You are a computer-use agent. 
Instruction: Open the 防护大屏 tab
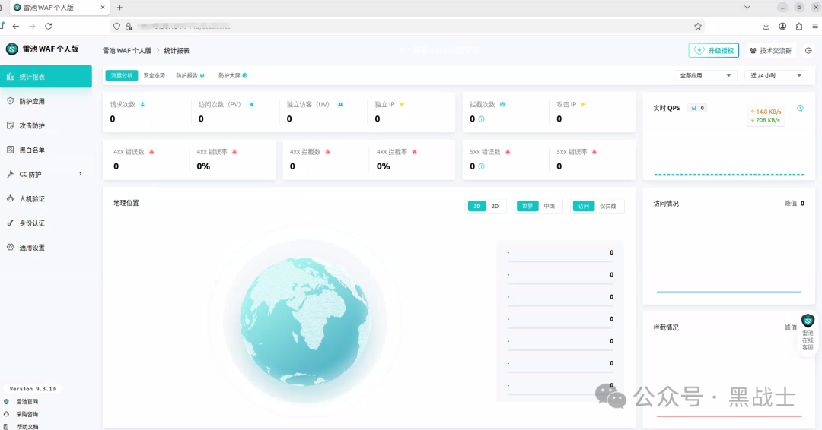coord(233,75)
